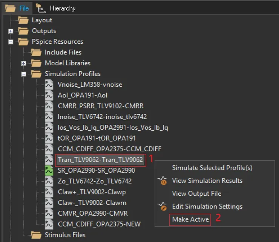Image resolution: width=279 pixels, height=242 pixels.
Task: Click the Zo_TLV6742 profile icon
Action: (49, 181)
